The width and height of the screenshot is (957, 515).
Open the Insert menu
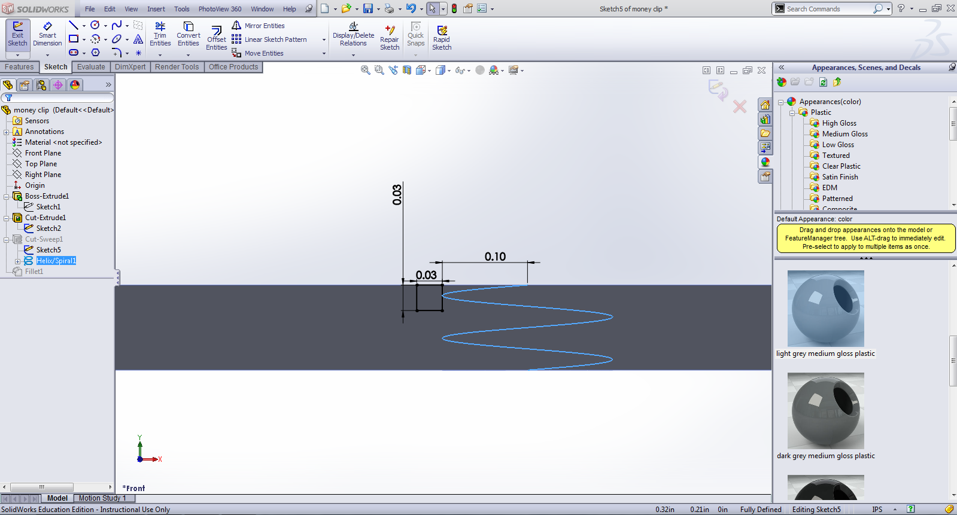tap(156, 9)
